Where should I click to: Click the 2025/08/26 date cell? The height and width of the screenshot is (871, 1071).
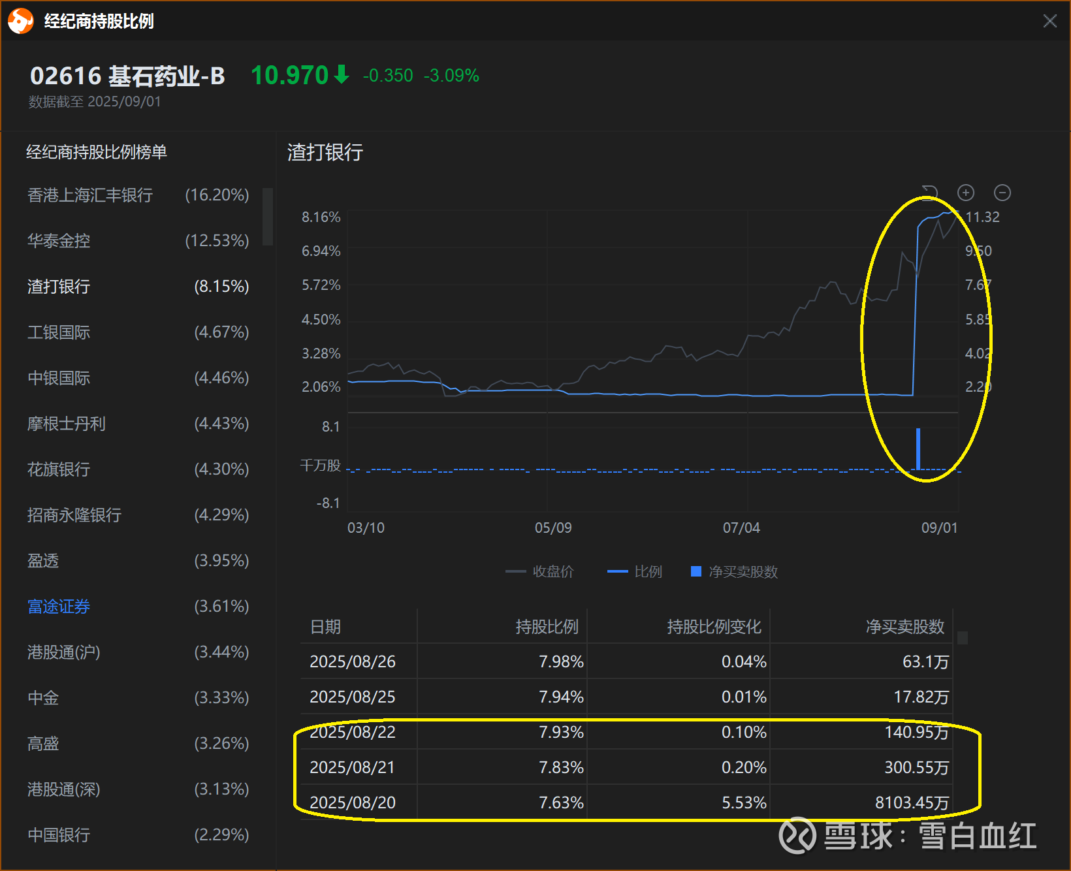(353, 661)
